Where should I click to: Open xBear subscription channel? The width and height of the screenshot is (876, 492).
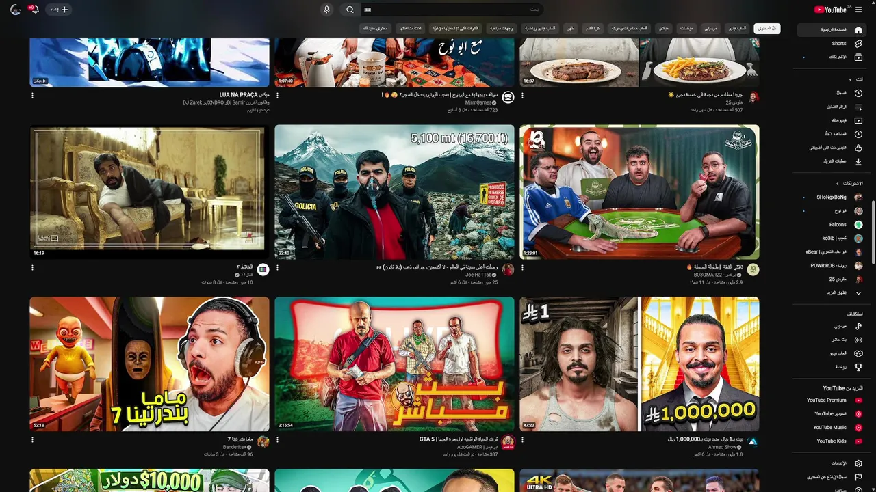point(831,252)
